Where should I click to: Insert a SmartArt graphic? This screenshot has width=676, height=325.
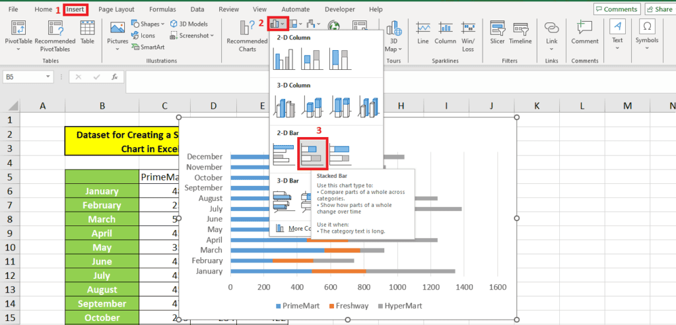tap(148, 47)
